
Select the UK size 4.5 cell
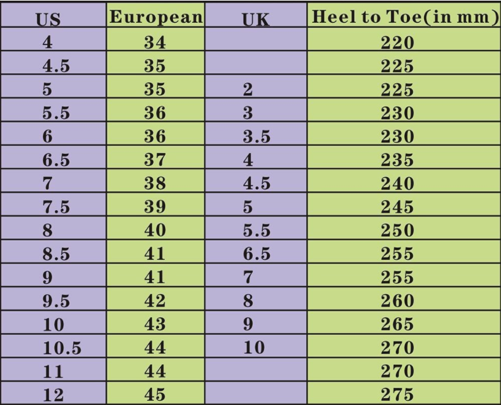257,183
